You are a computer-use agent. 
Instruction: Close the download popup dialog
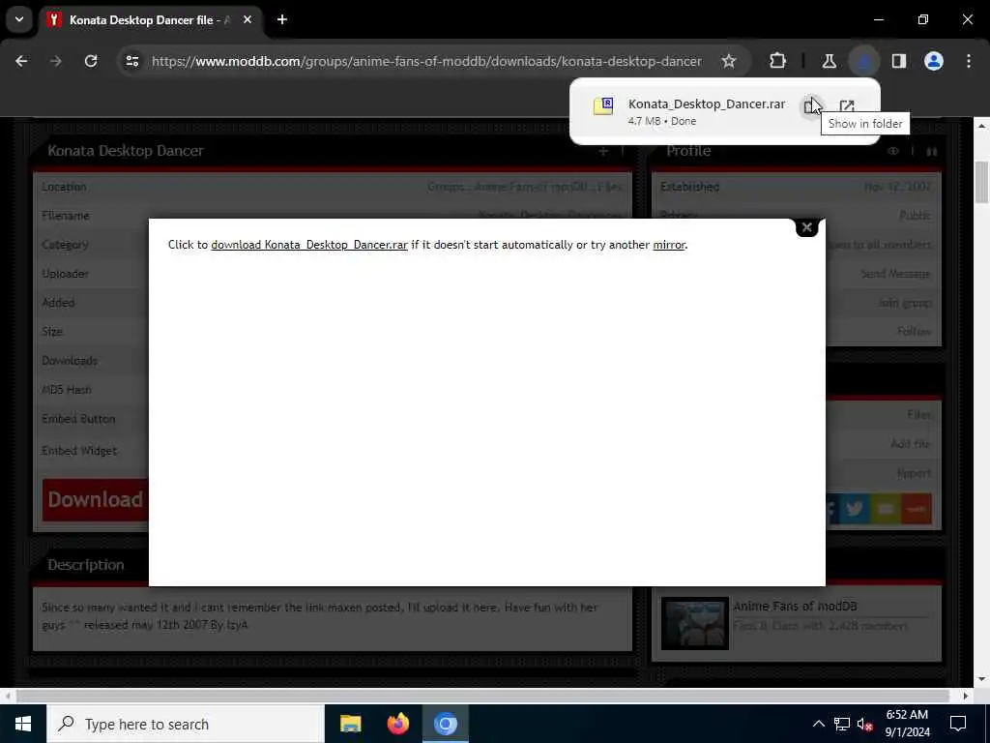coord(806,227)
